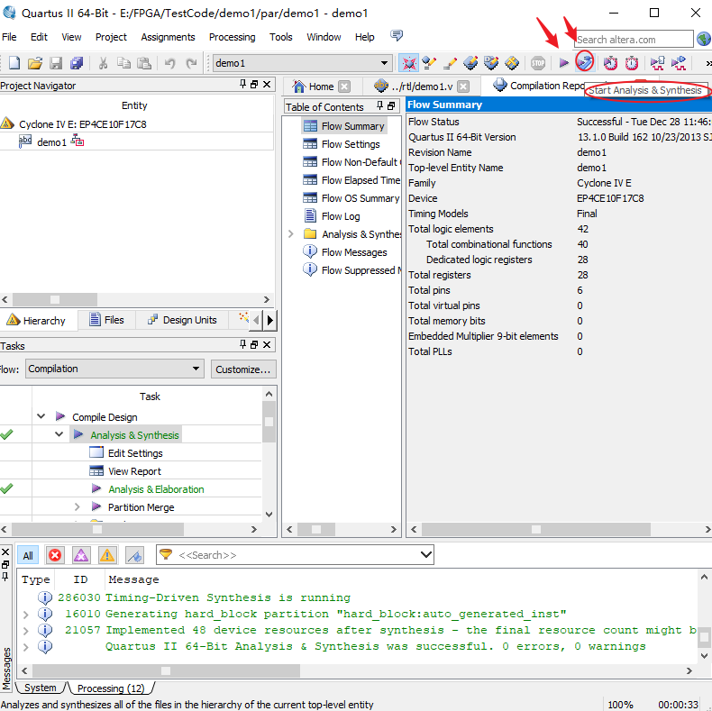The width and height of the screenshot is (712, 711).
Task: Switch to the Hierarchy tab
Action: (x=36, y=320)
